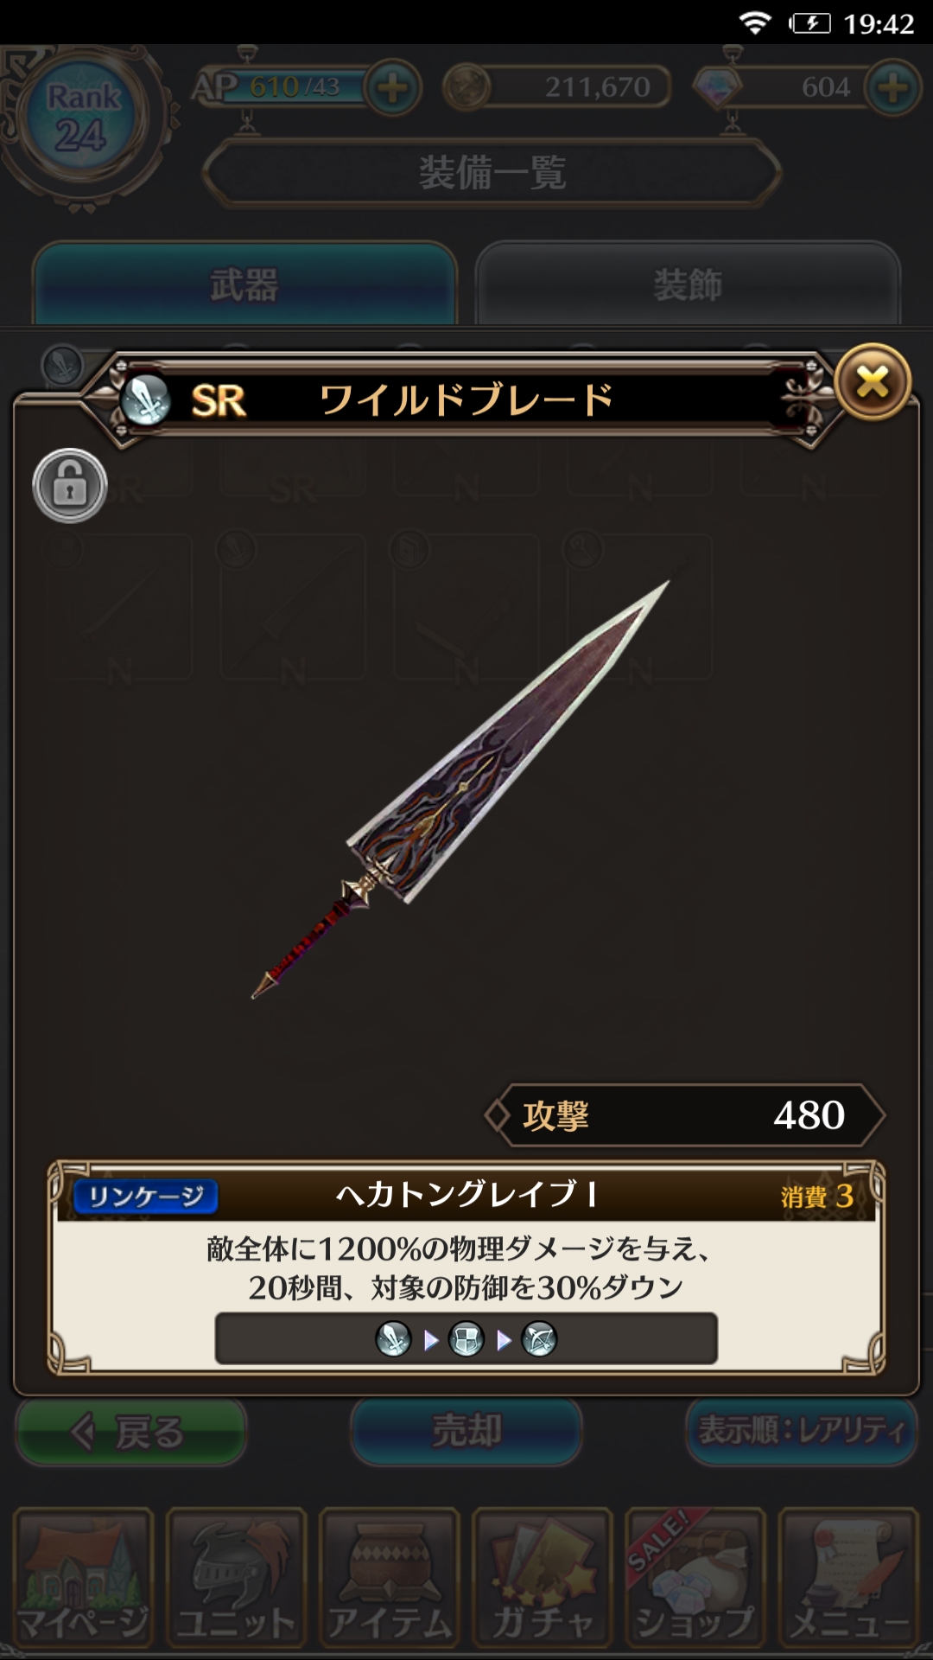Tap the 戻る back button

click(x=131, y=1432)
